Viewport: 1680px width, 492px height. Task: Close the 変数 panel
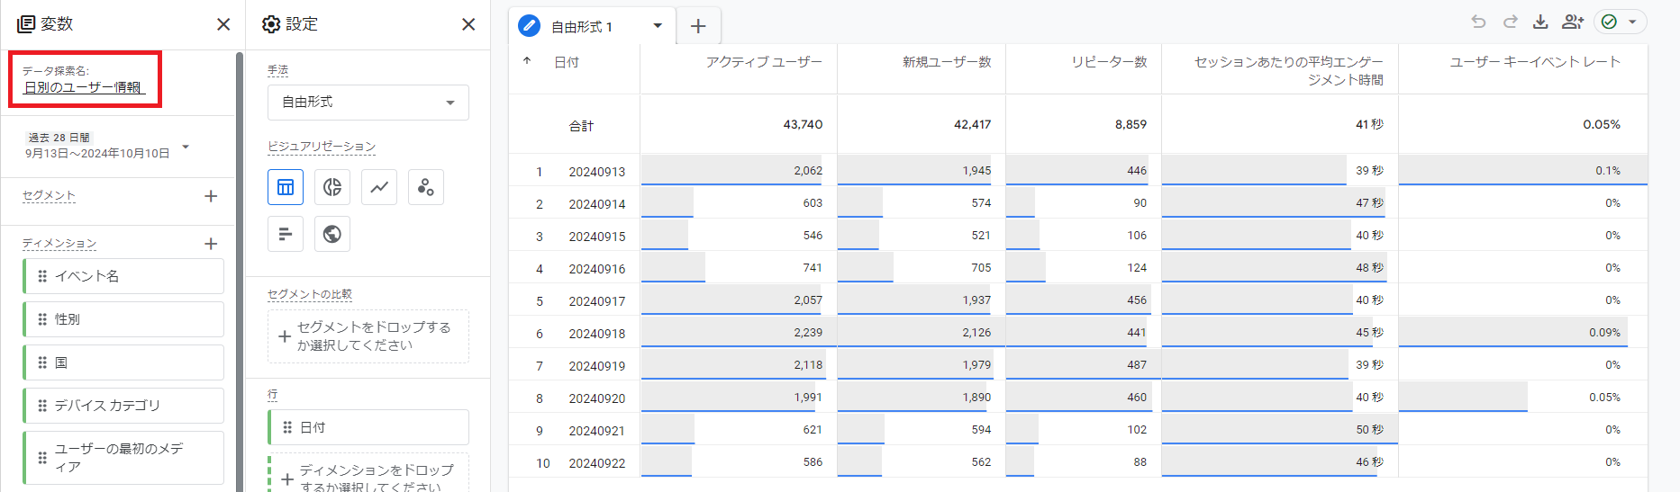click(x=223, y=24)
